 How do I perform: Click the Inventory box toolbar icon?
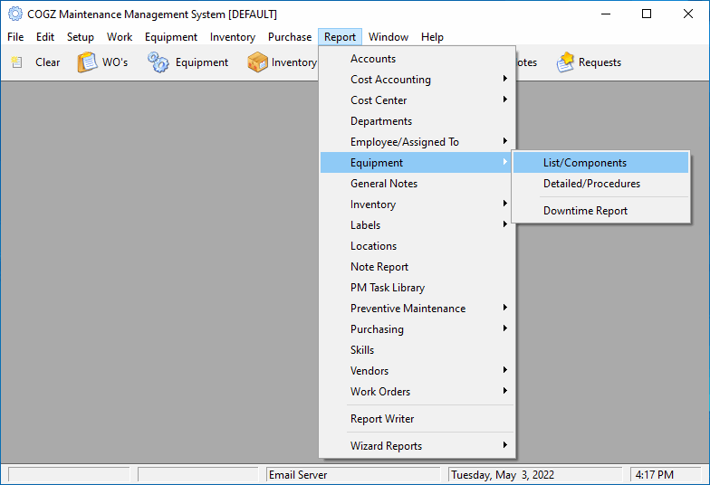coord(257,62)
